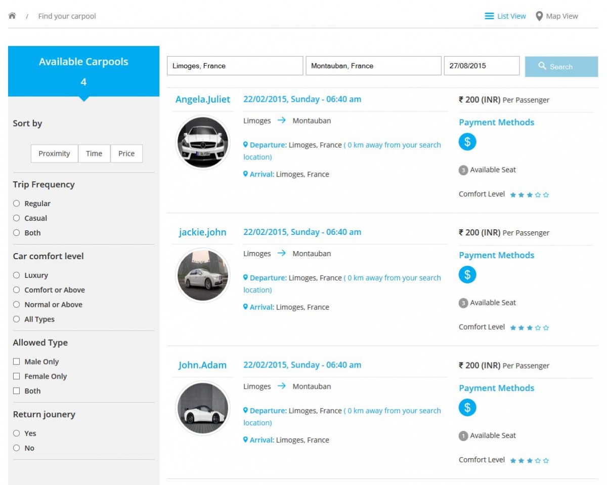Viewport: 607px width, 485px height.
Task: Click Angela.Juliet's dollar payment icon
Action: point(467,142)
